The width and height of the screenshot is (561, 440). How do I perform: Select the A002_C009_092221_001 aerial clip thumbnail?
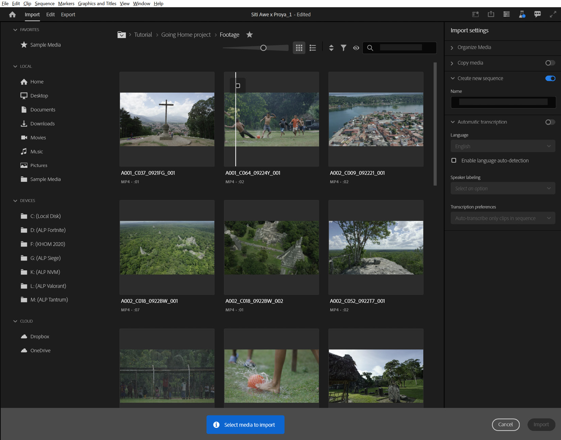376,119
